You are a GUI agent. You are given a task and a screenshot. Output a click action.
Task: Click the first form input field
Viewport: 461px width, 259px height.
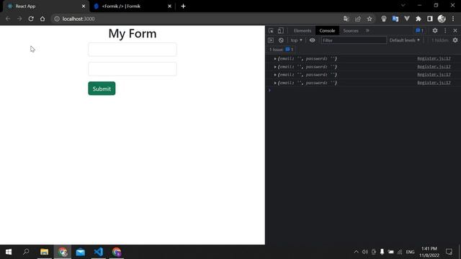click(x=133, y=50)
